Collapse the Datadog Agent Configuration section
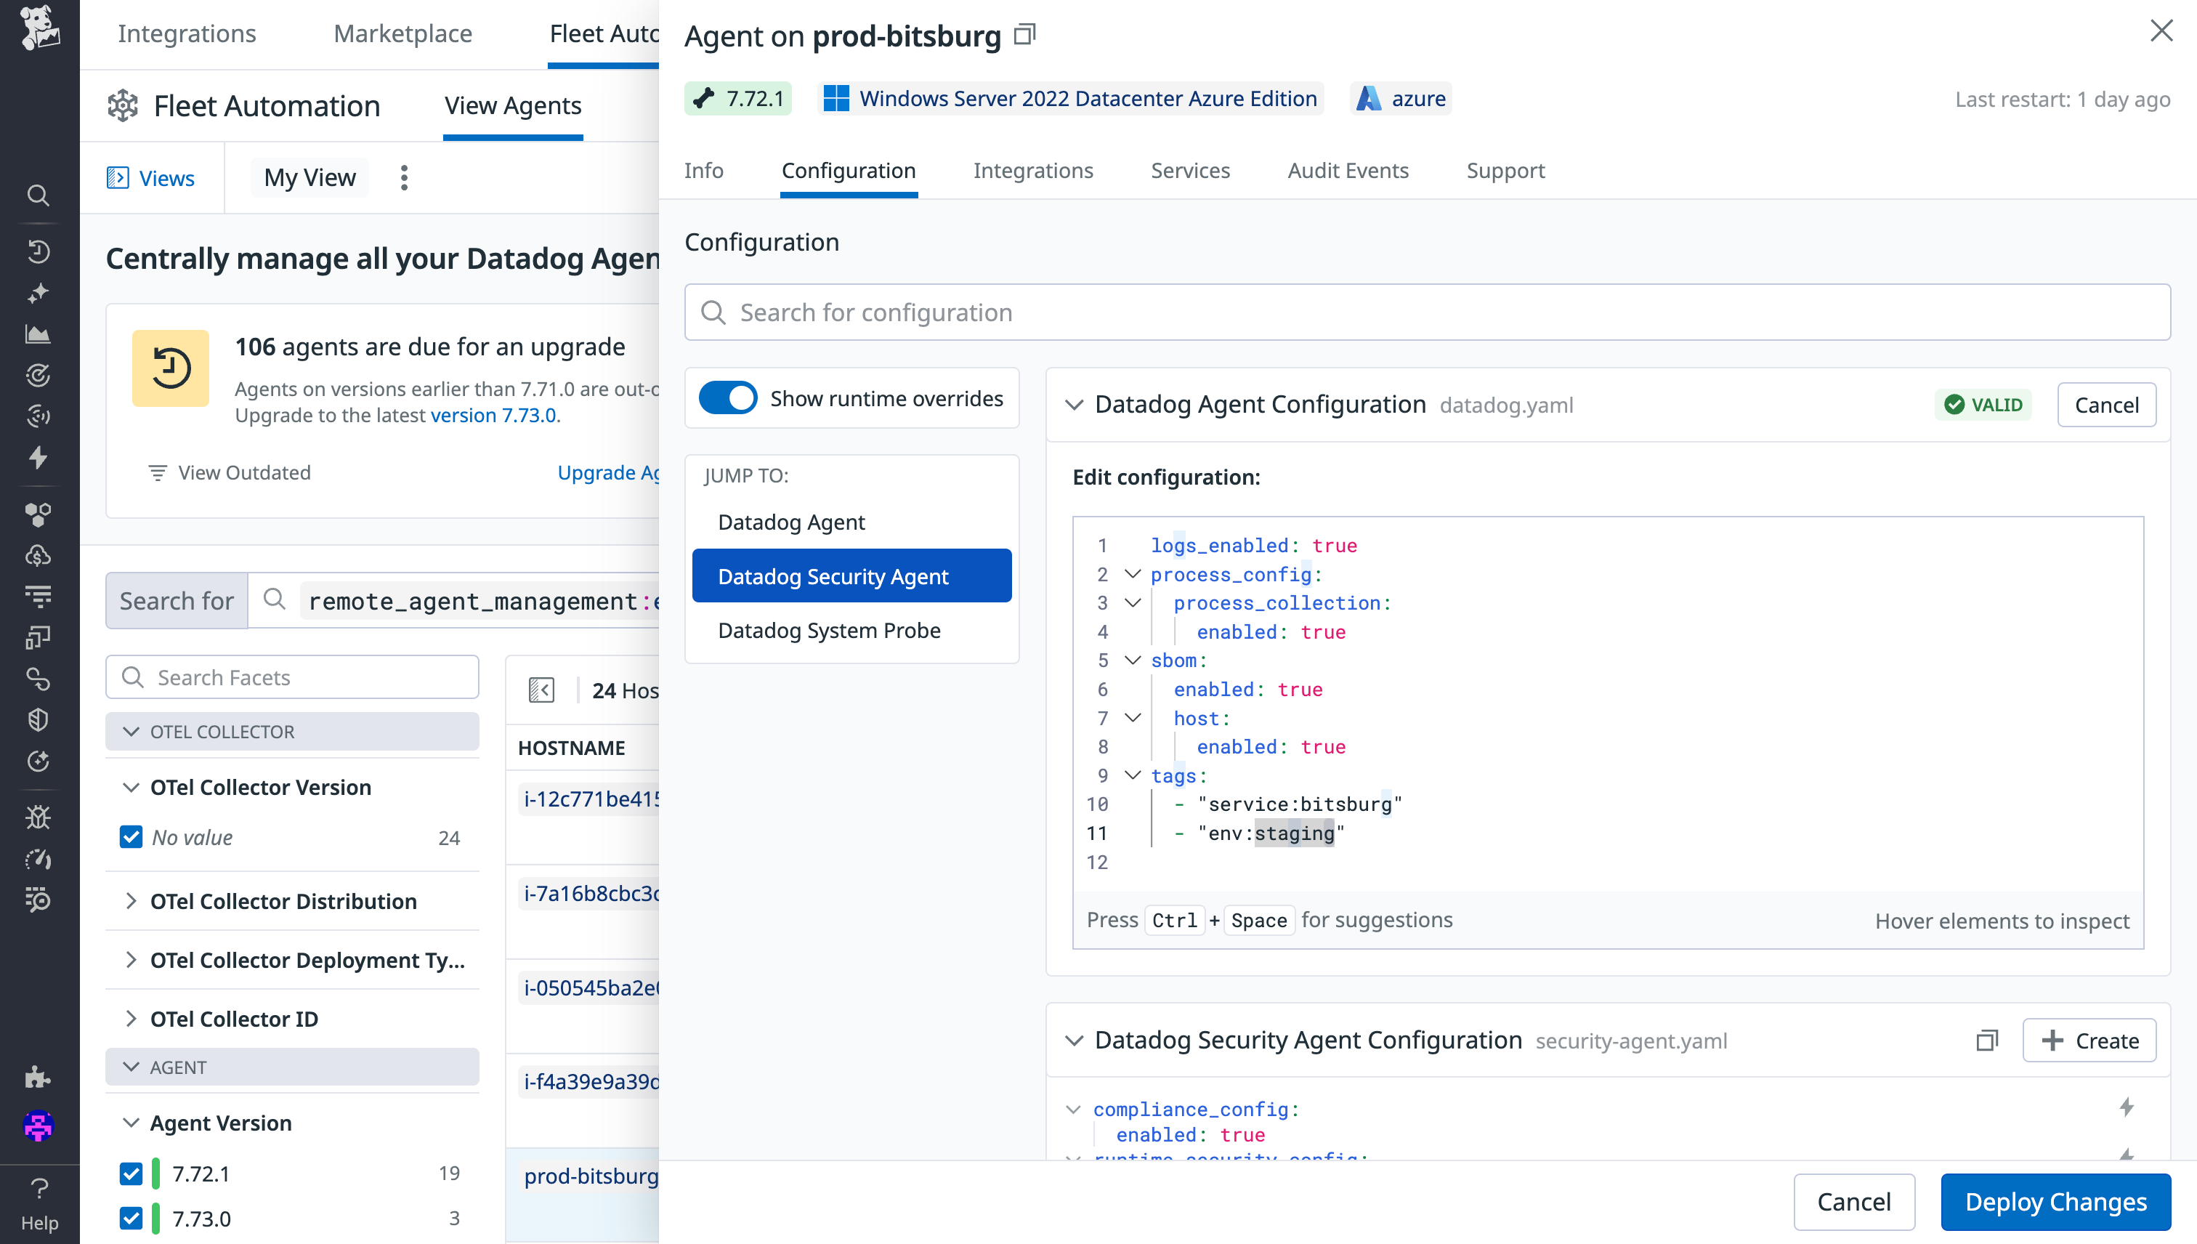 point(1074,405)
